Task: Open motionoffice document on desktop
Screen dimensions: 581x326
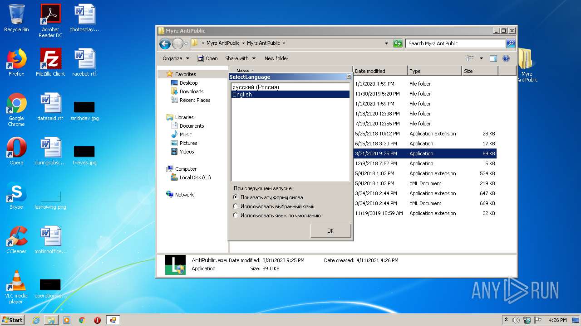Action: pyautogui.click(x=50, y=240)
